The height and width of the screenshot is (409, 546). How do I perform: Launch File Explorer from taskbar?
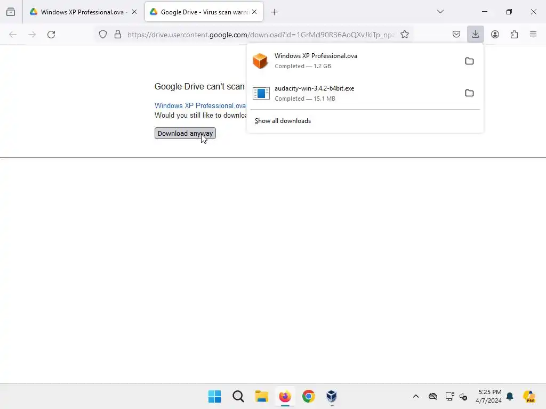[x=261, y=396]
